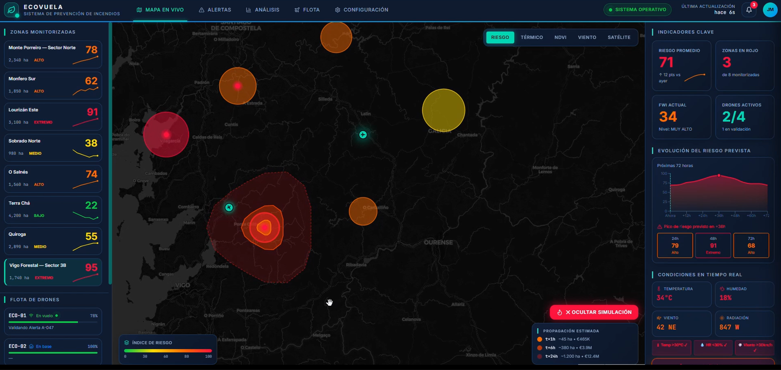Open the Mapa en Vivo tab
781x370 pixels.
pyautogui.click(x=160, y=10)
